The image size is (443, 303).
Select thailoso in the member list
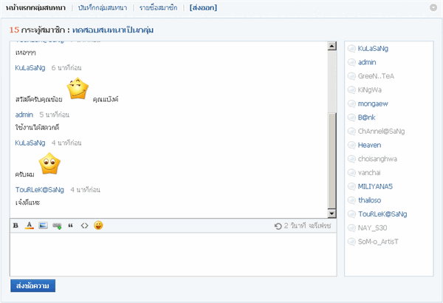coord(370,200)
